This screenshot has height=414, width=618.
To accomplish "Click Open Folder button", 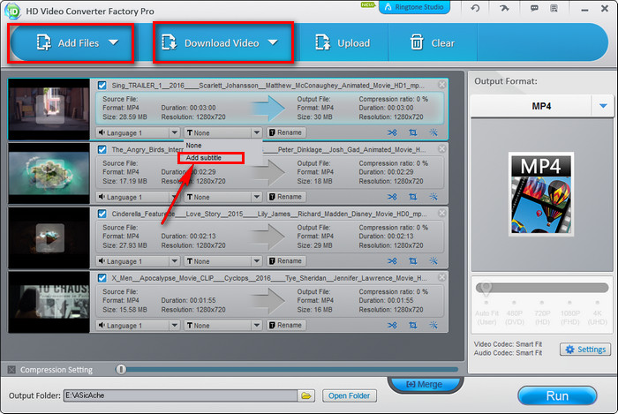I will point(350,395).
